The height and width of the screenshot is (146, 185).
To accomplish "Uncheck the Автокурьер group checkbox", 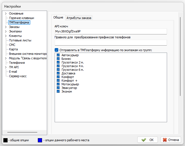I will tap(58, 55).
